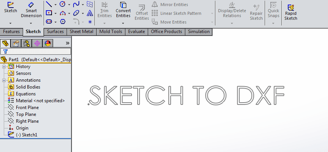Pick the Corner Rectangle tool
The width and height of the screenshot is (328, 152).
click(49, 13)
